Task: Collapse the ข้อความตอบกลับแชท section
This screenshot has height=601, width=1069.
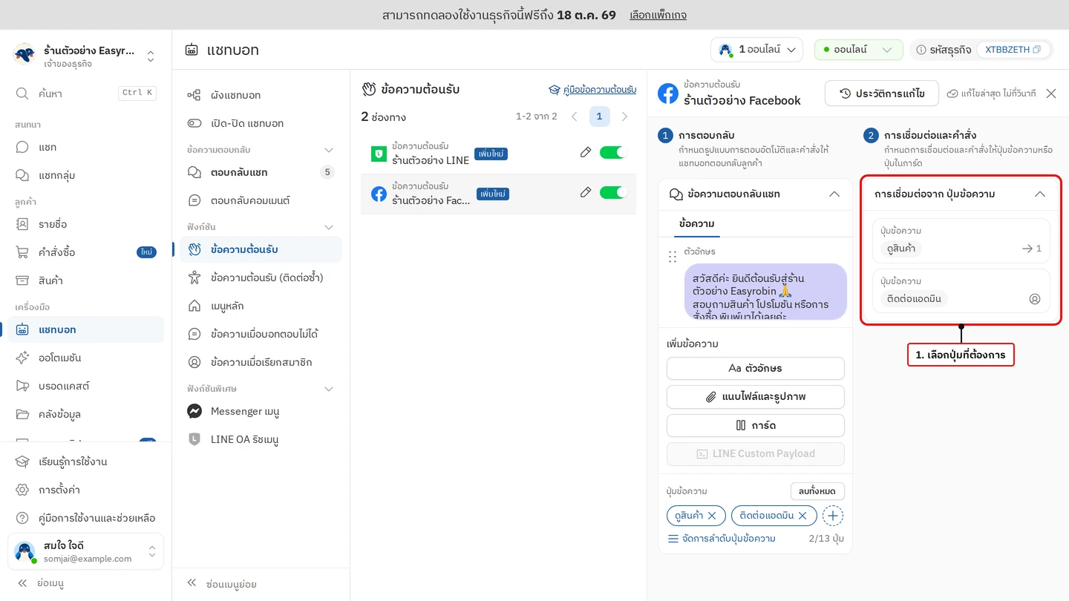Action: (x=834, y=194)
